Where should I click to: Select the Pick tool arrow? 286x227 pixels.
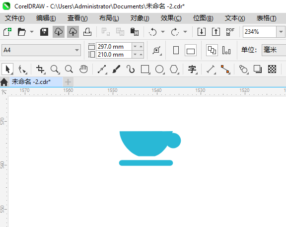point(7,69)
